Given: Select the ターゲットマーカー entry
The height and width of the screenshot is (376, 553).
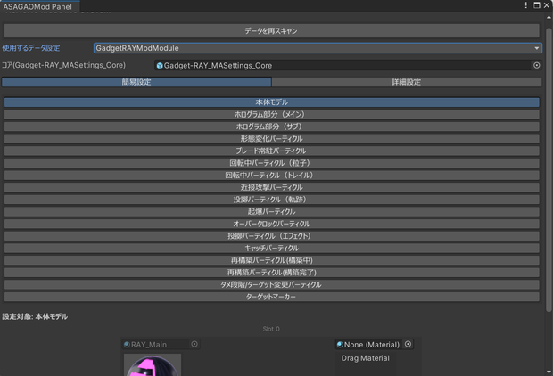Looking at the screenshot, I should point(271,297).
